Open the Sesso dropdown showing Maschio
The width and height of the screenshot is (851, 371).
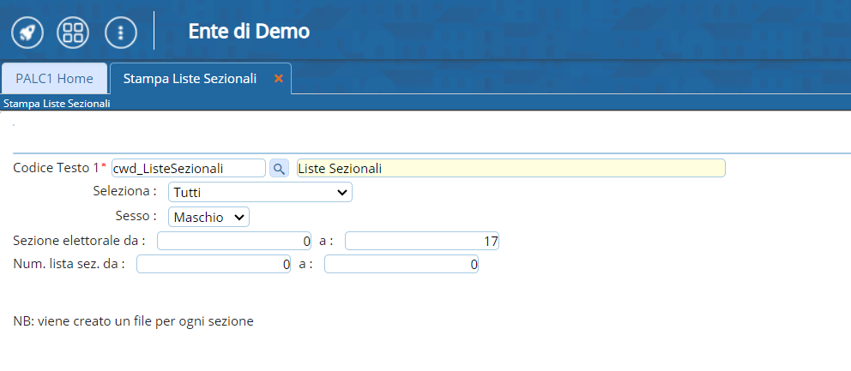[209, 217]
